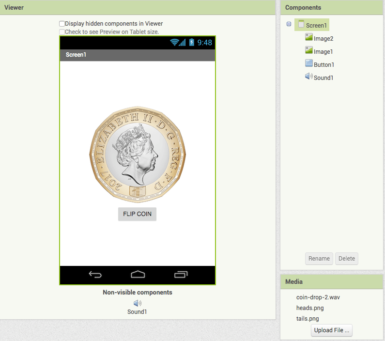The height and width of the screenshot is (341, 385).
Task: Click the phone back navigation icon
Action: [95, 274]
